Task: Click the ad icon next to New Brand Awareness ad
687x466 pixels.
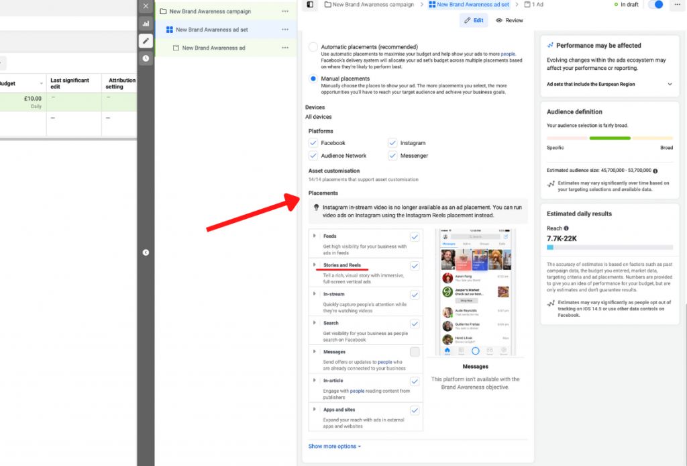Action: click(x=176, y=48)
